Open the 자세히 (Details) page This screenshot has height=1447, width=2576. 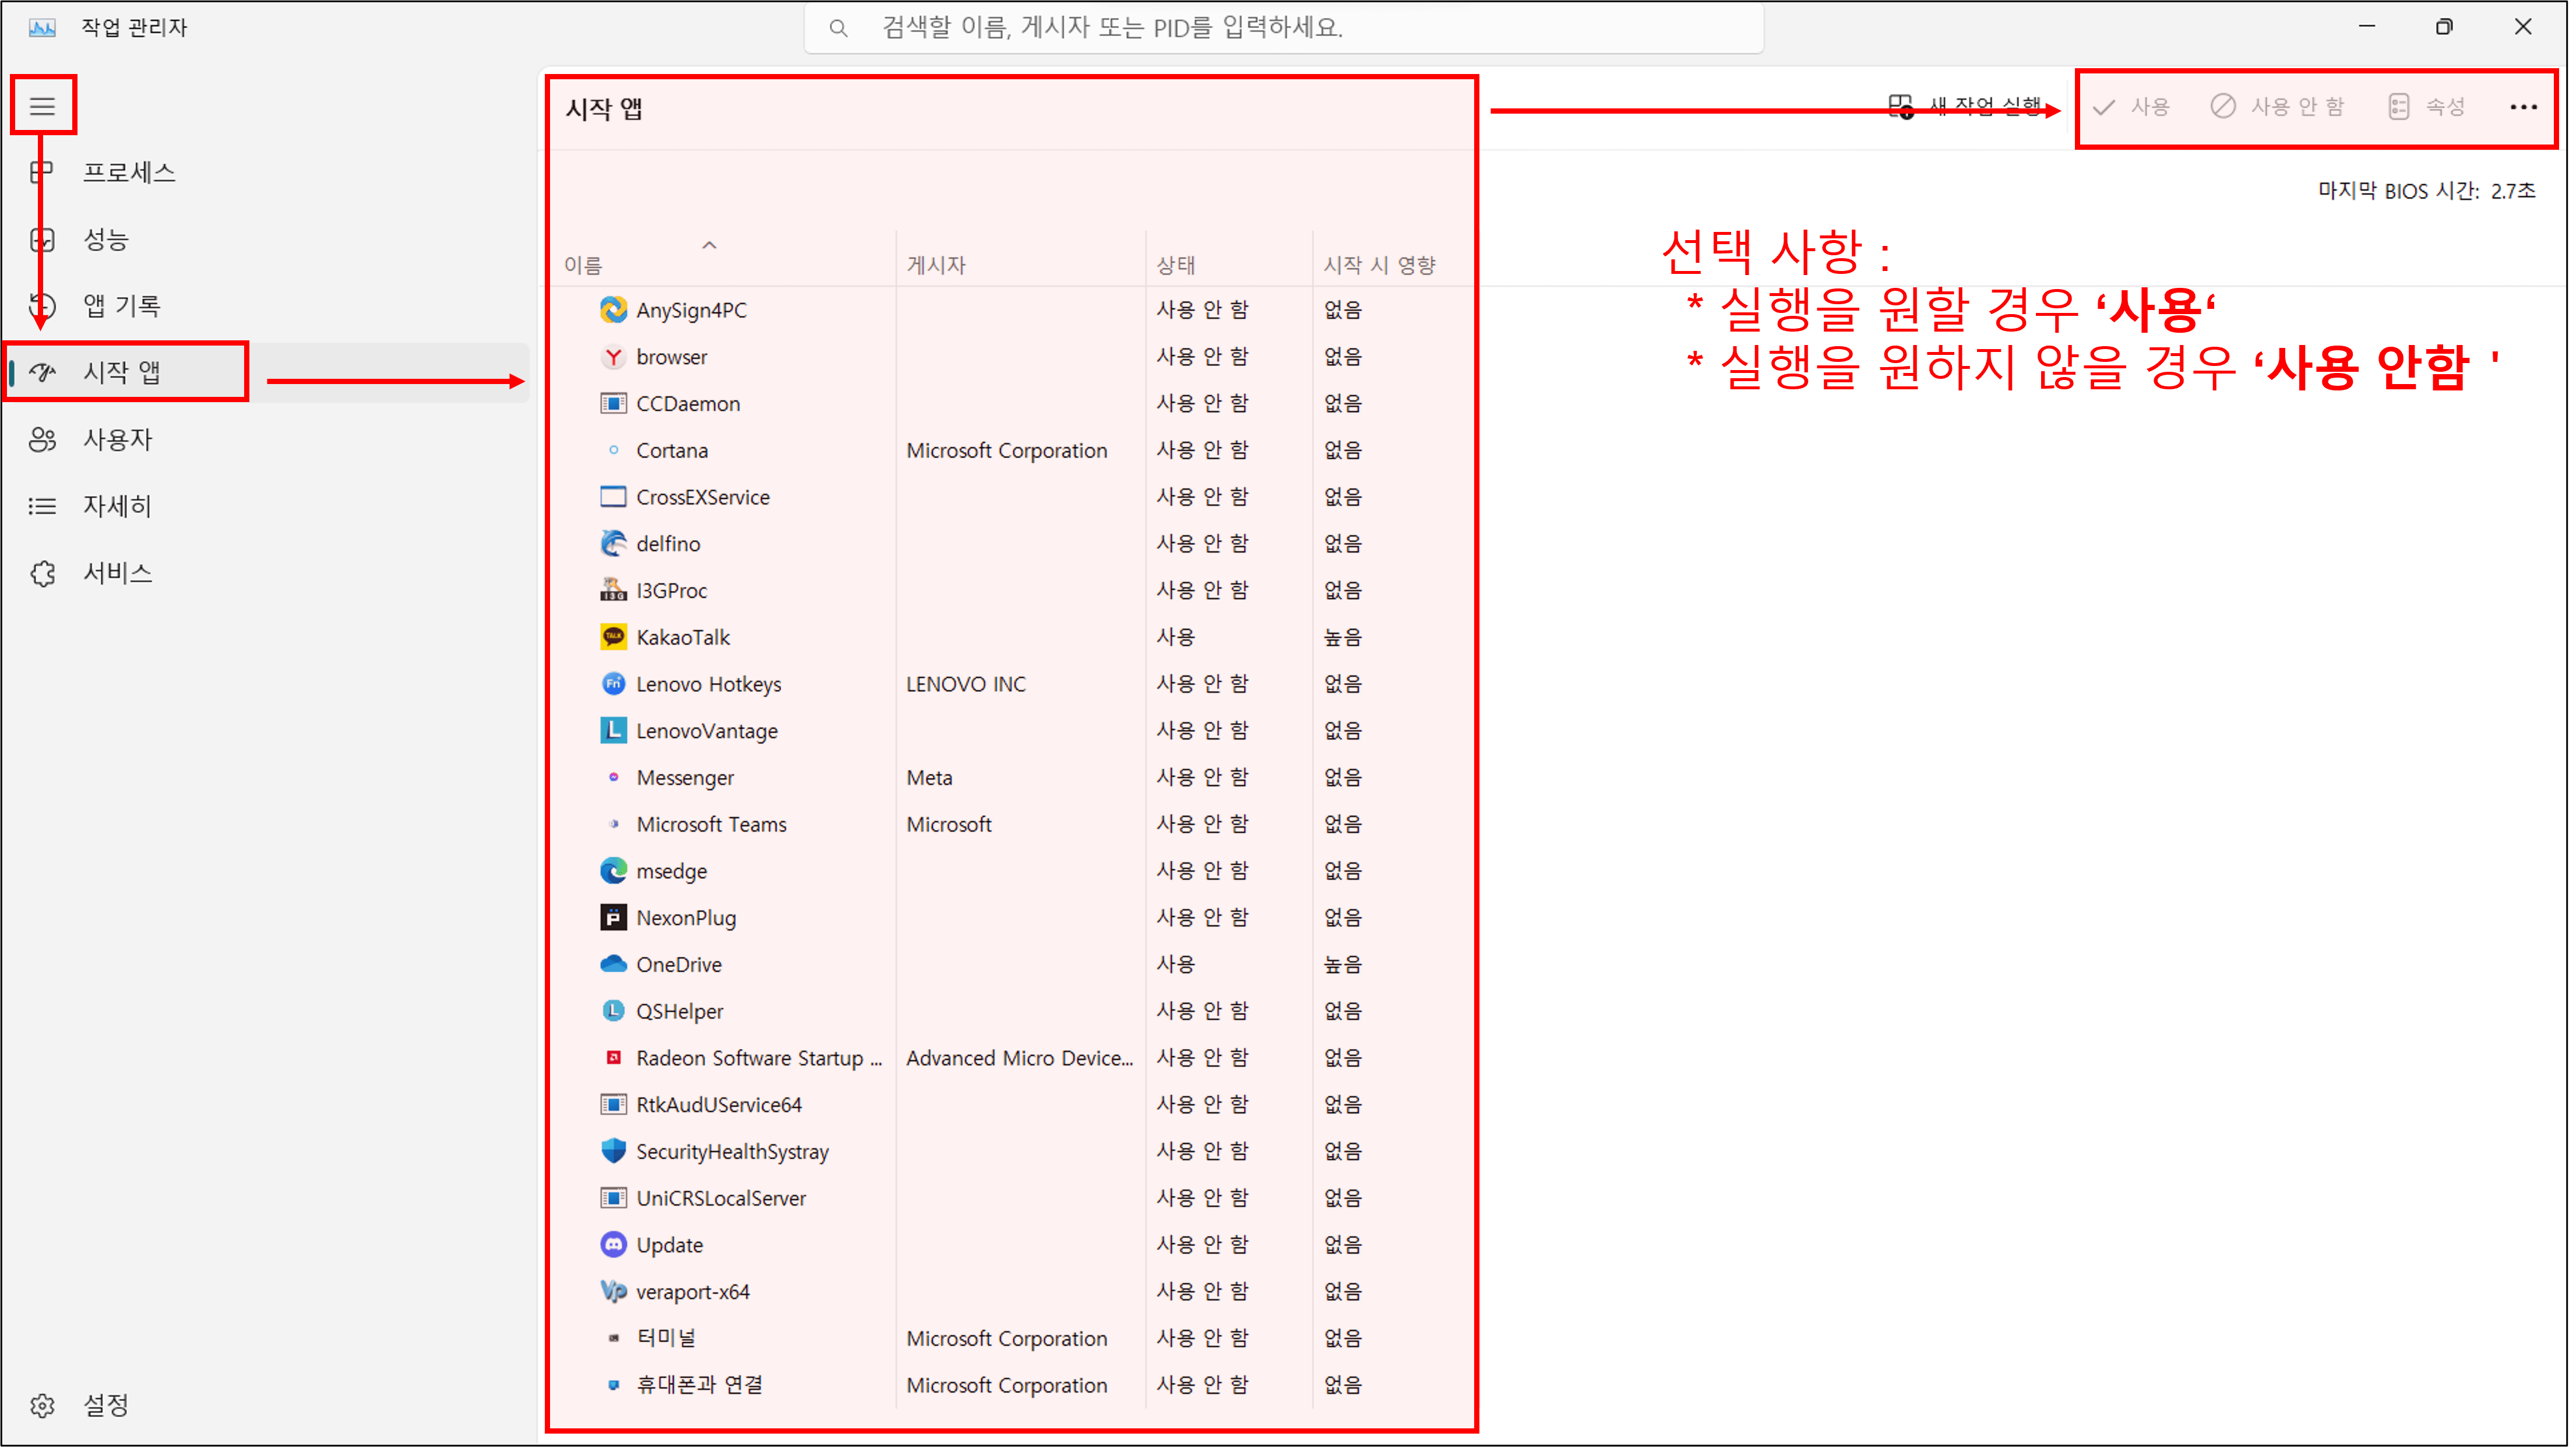[117, 507]
